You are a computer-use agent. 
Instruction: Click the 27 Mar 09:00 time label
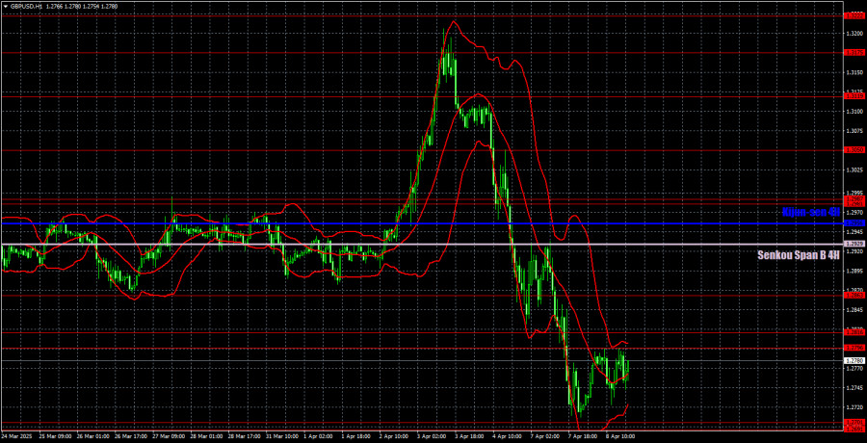[168, 436]
